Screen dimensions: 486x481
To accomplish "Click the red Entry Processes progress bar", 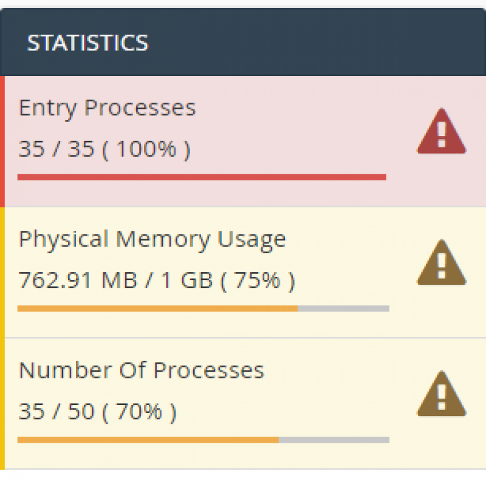I will click(x=202, y=177).
